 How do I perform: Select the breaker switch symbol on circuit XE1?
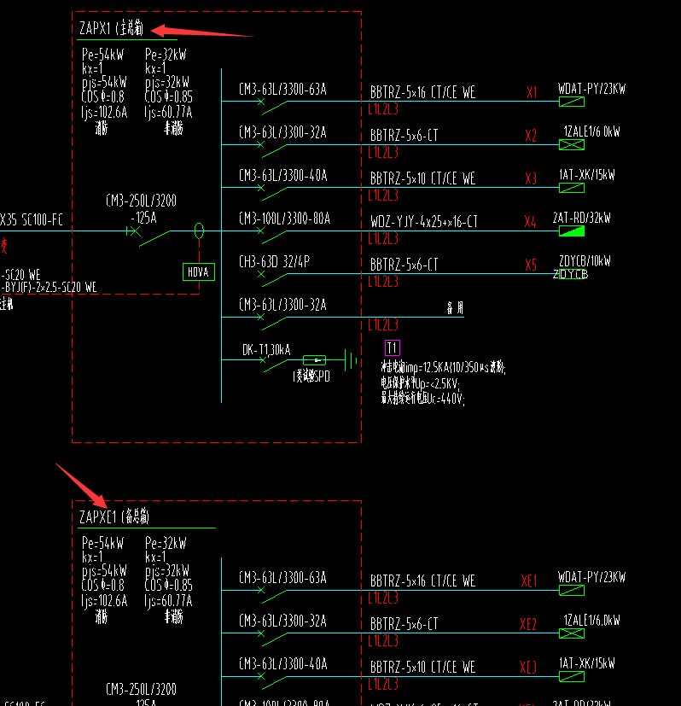pyautogui.click(x=273, y=595)
